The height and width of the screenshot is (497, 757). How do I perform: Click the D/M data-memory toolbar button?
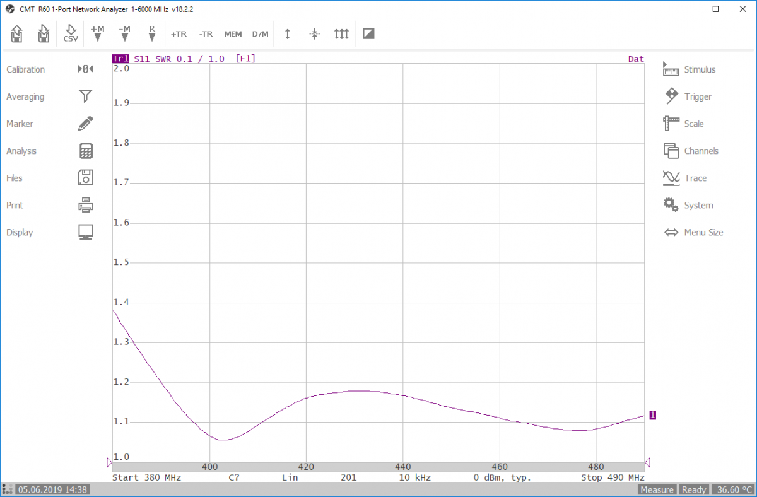(260, 34)
